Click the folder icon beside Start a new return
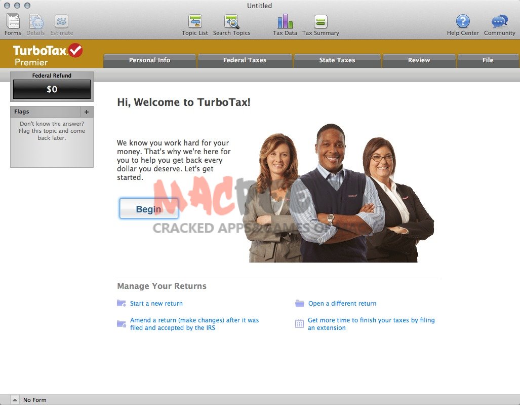 pyautogui.click(x=122, y=303)
